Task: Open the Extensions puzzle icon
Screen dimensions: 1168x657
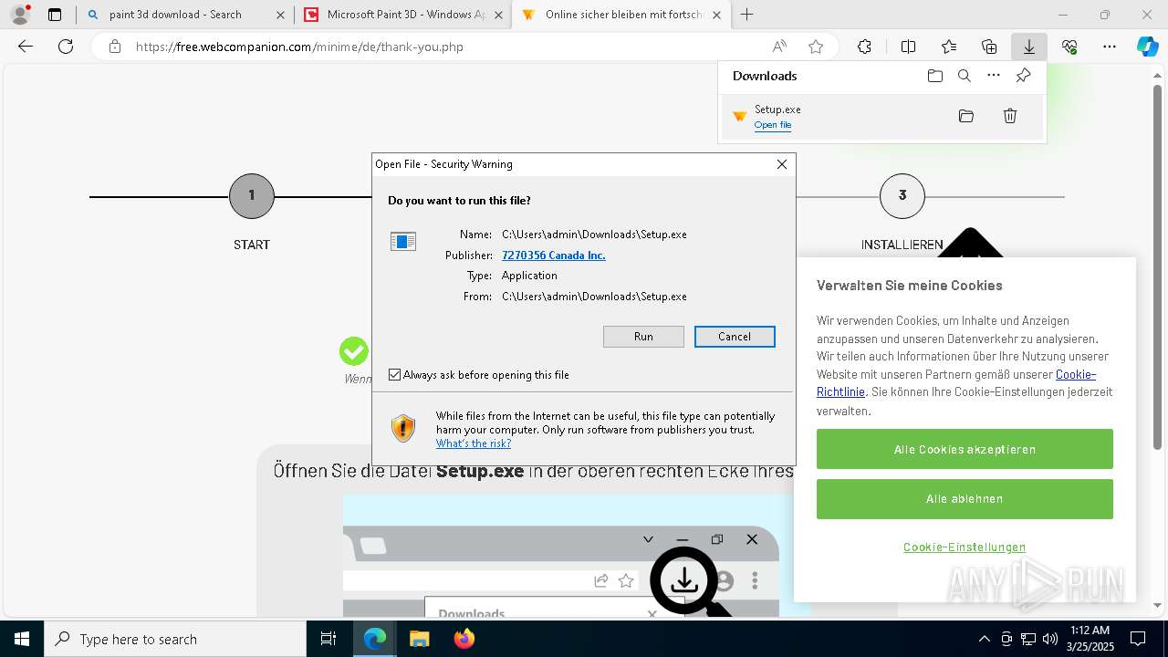Action: (864, 47)
